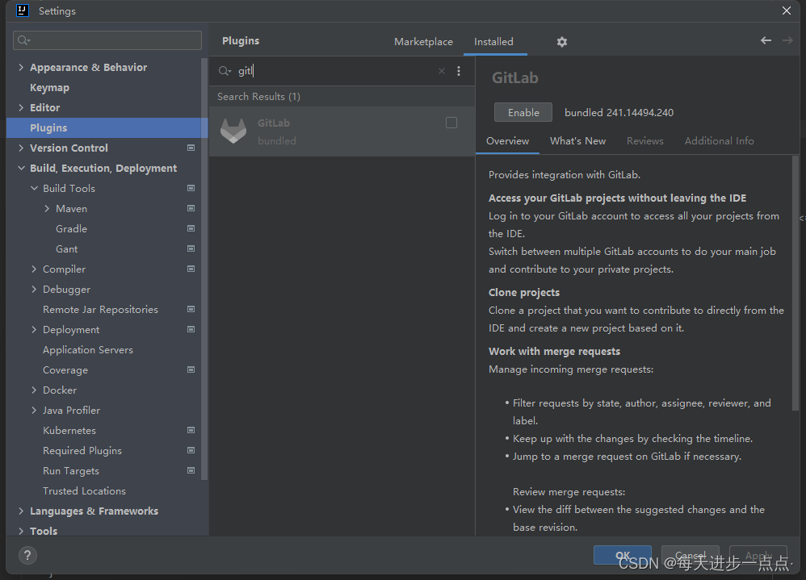The width and height of the screenshot is (806, 580).
Task: Click the plugin description scrollbar
Action: [x=796, y=282]
